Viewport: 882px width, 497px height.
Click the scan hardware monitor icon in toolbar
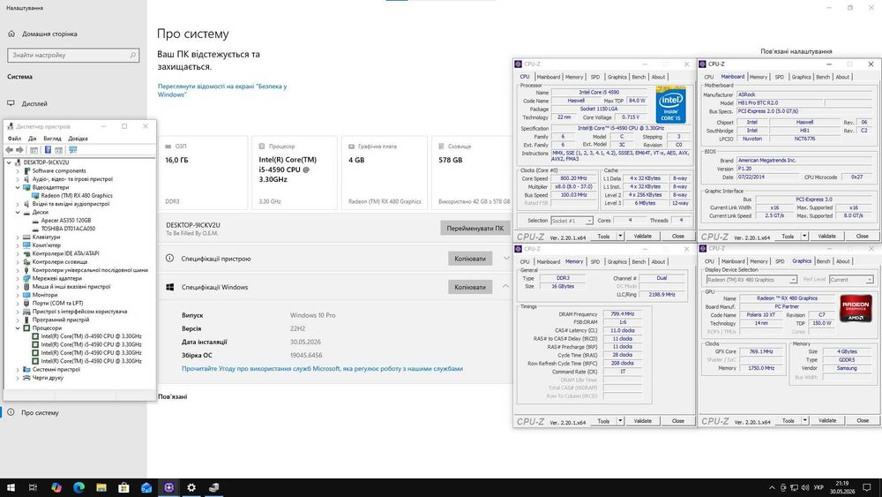72,150
